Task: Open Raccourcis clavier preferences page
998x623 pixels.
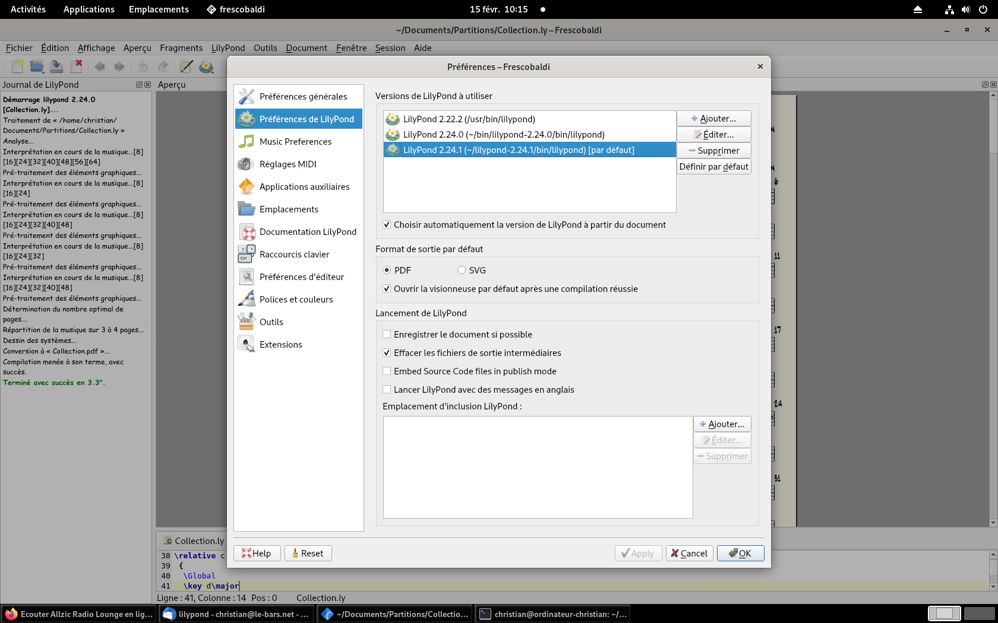Action: [x=299, y=254]
